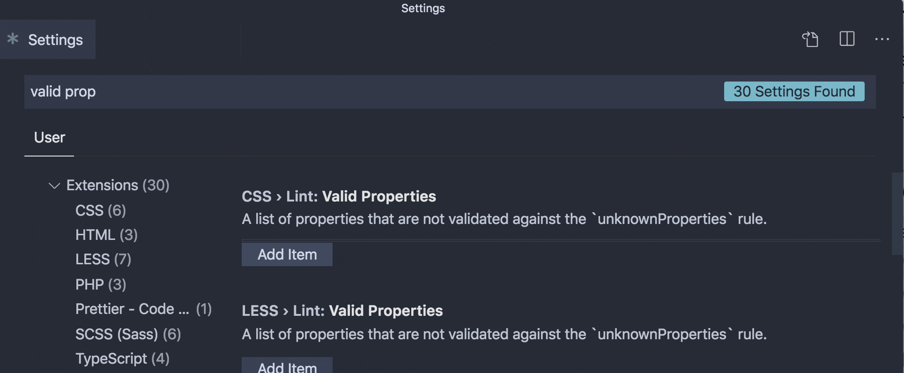Open the More Actions ellipsis menu
The image size is (904, 373).
[882, 39]
